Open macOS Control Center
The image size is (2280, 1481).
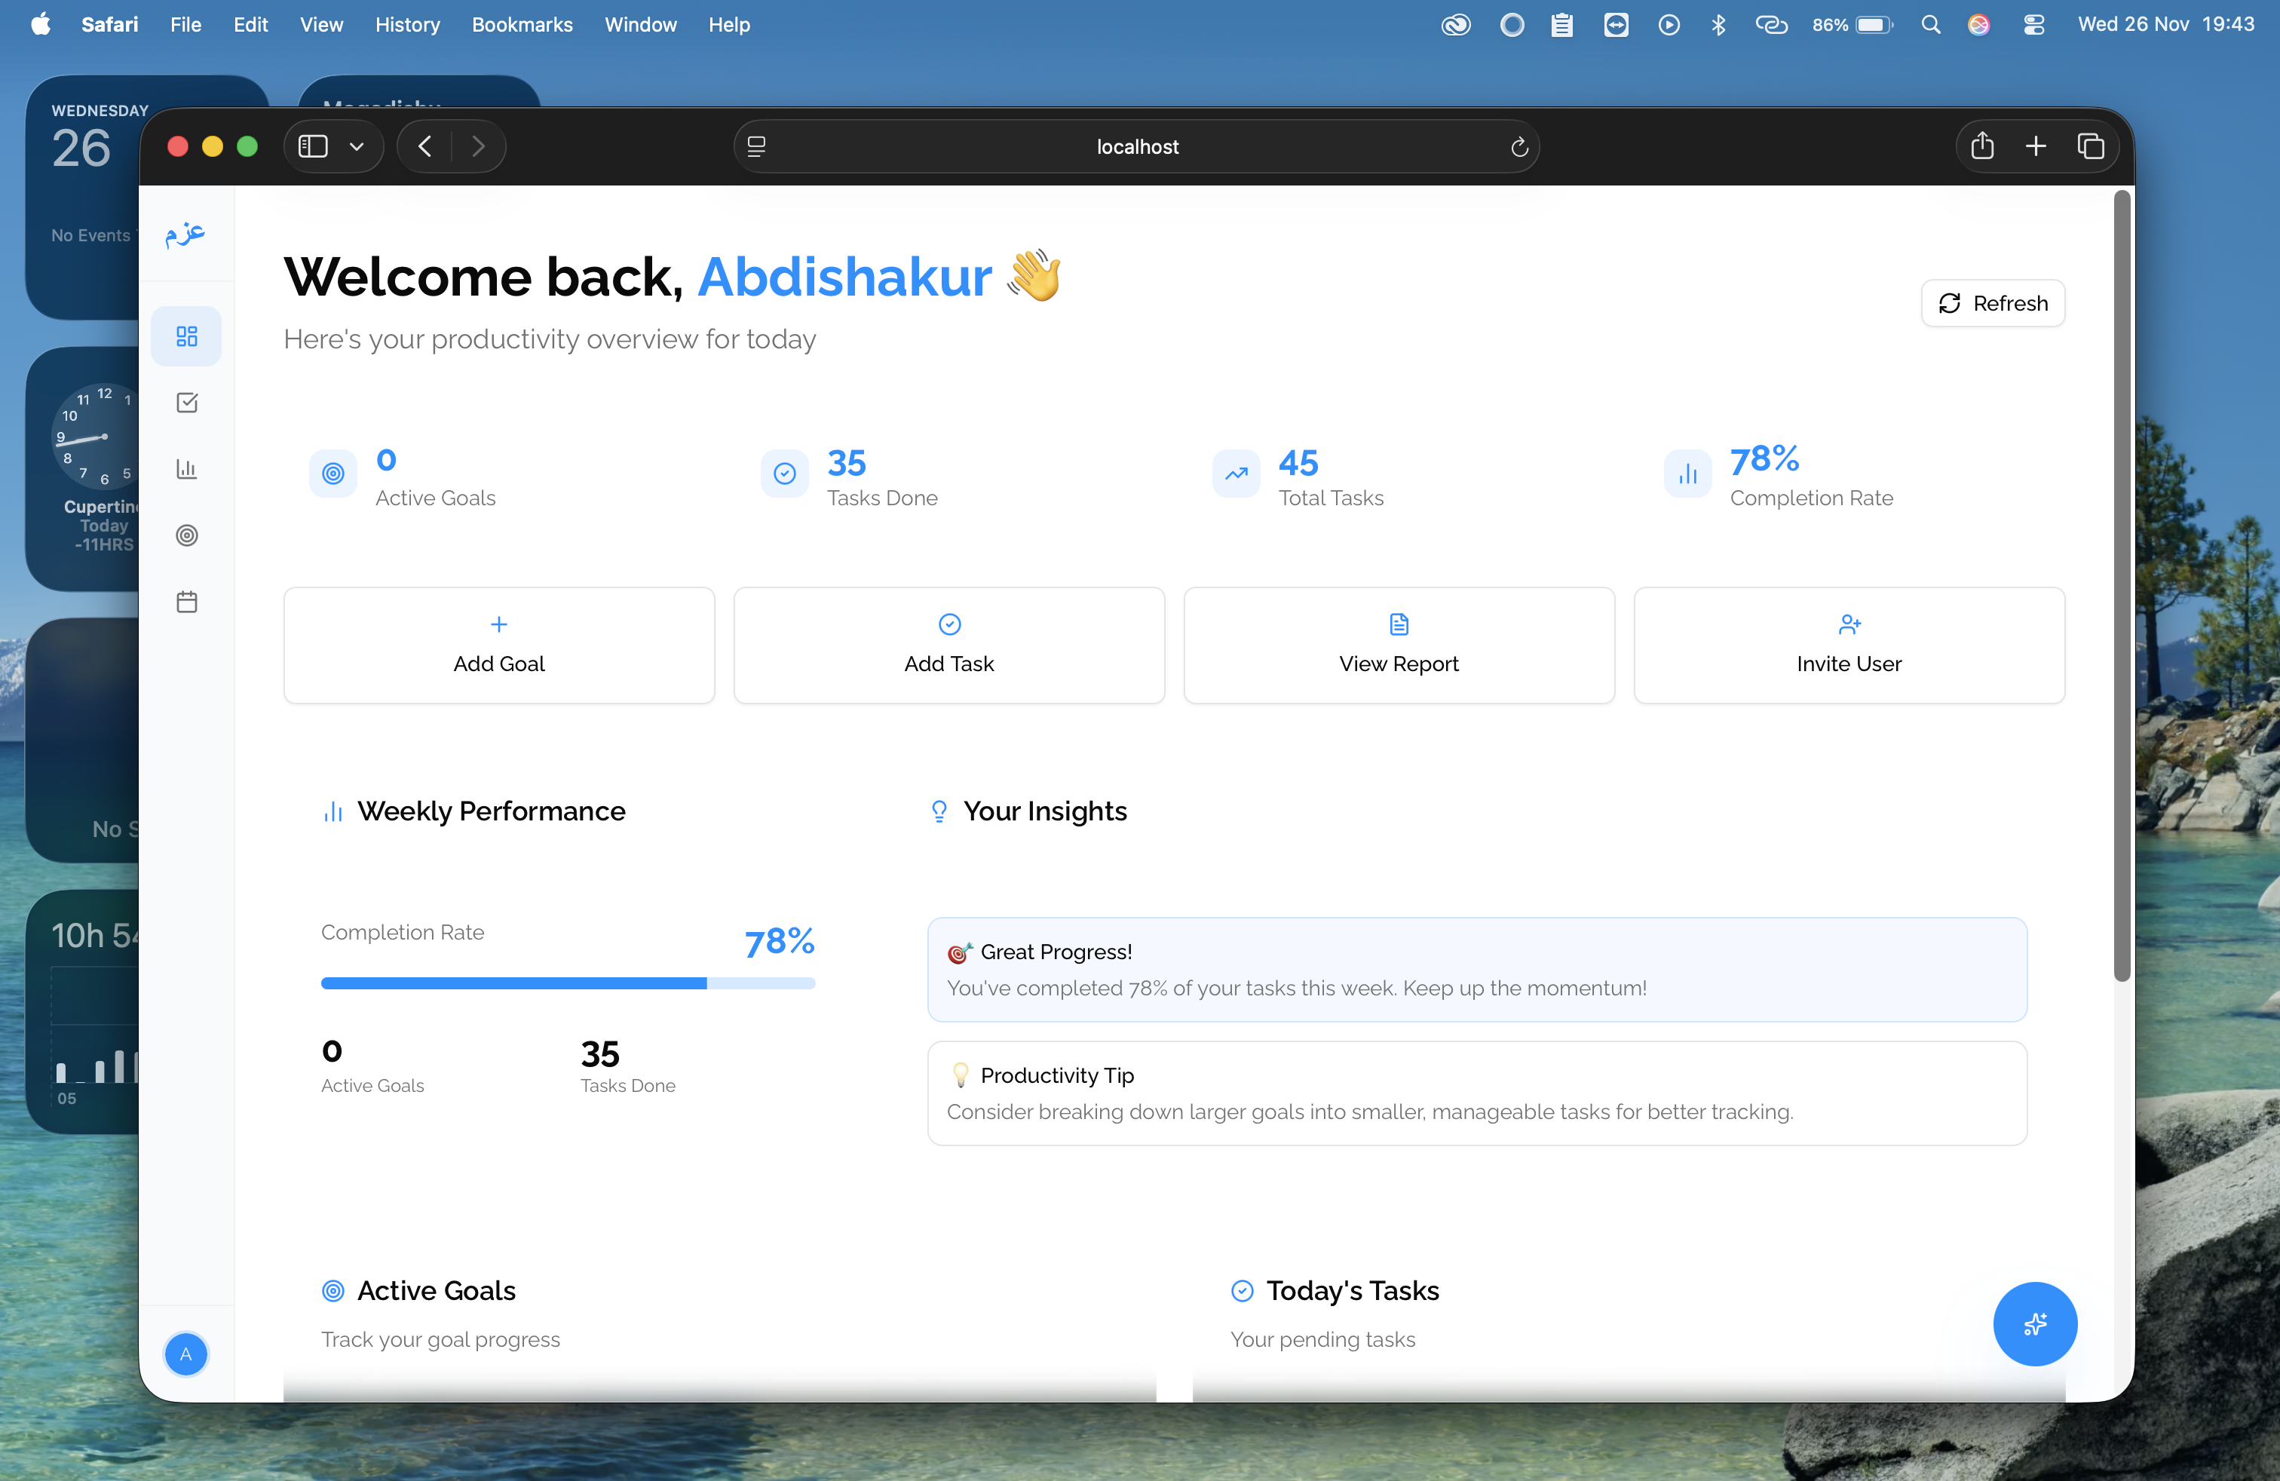2033,25
